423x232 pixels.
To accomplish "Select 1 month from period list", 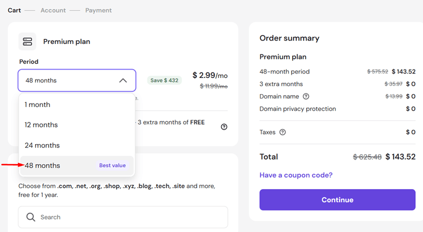I will tap(77, 105).
